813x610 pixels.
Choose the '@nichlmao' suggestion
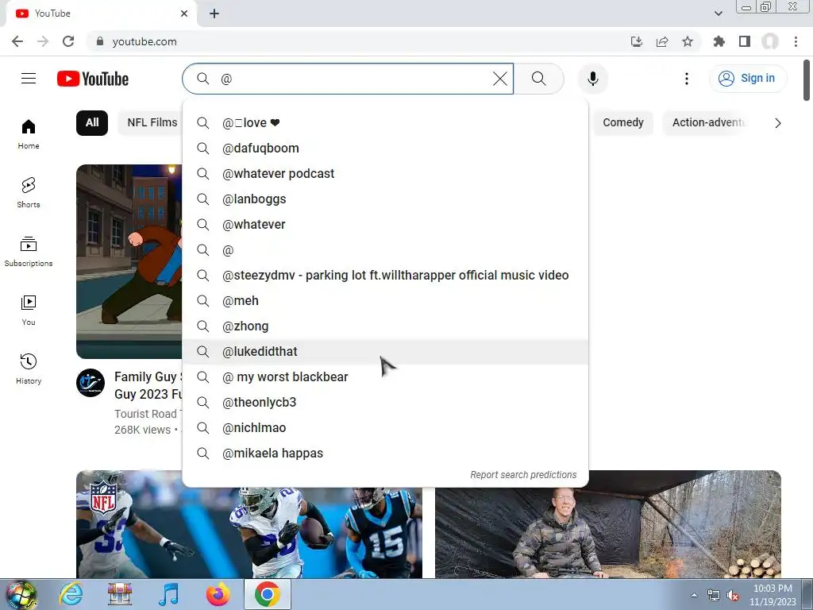tap(385, 428)
